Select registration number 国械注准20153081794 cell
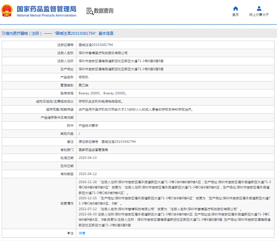The width and height of the screenshot is (277, 241). tap(96, 45)
